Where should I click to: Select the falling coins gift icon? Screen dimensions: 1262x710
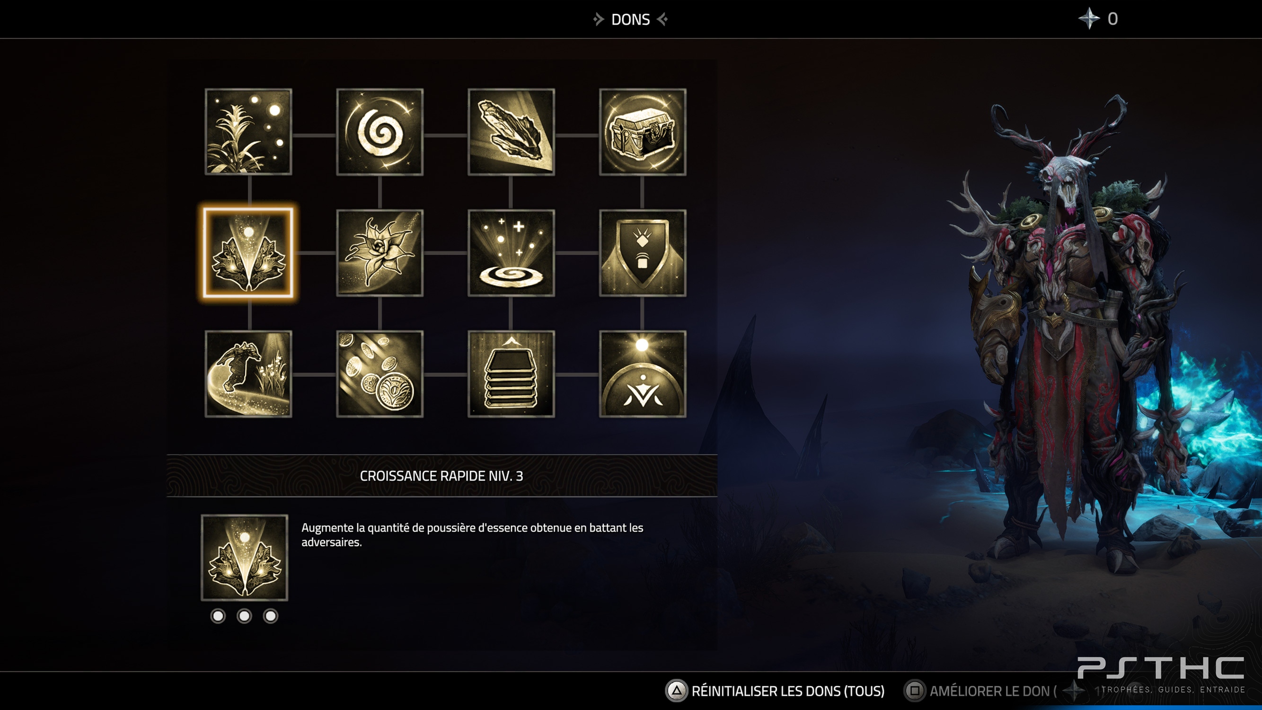point(379,374)
